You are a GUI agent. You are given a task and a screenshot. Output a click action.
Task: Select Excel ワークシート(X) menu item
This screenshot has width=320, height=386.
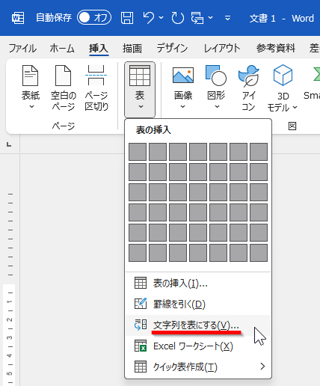(x=198, y=346)
